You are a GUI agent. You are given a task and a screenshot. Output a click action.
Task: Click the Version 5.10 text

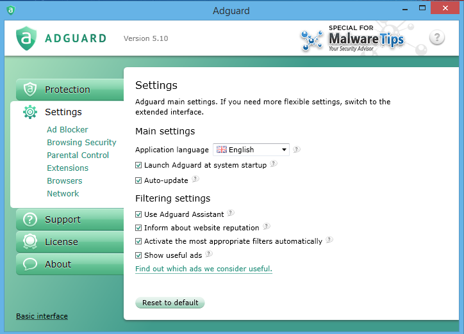click(146, 38)
